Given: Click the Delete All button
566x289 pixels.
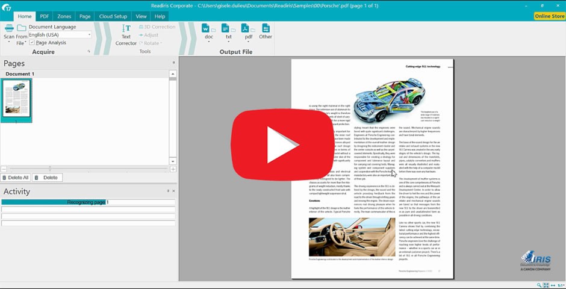Looking at the screenshot, I should pyautogui.click(x=16, y=178).
